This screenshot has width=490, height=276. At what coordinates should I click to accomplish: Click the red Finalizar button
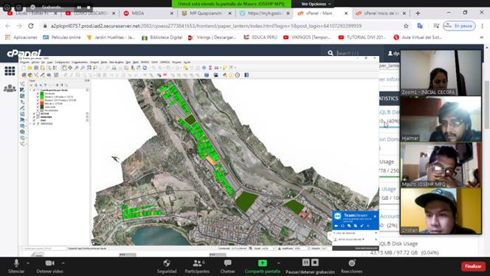coord(473,266)
